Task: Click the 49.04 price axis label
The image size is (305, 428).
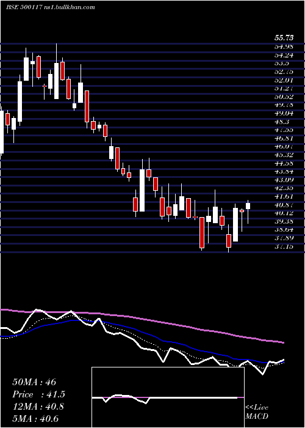Action: [x=284, y=113]
